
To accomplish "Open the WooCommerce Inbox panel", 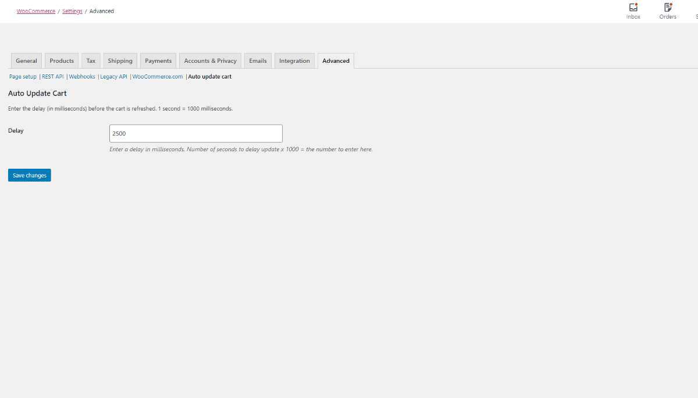I will 633,10.
